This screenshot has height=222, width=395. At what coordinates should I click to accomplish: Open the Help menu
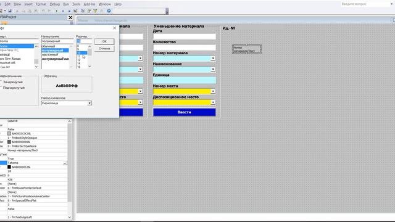[118, 4]
